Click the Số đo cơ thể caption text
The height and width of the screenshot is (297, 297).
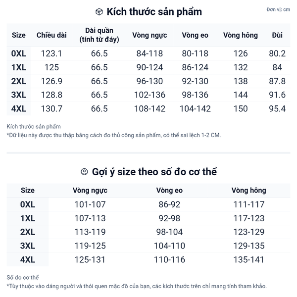pyautogui.click(x=23, y=278)
